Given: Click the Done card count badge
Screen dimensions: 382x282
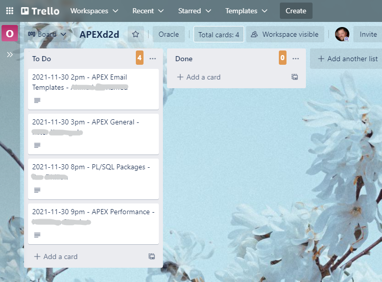Looking at the screenshot, I should pyautogui.click(x=282, y=58).
